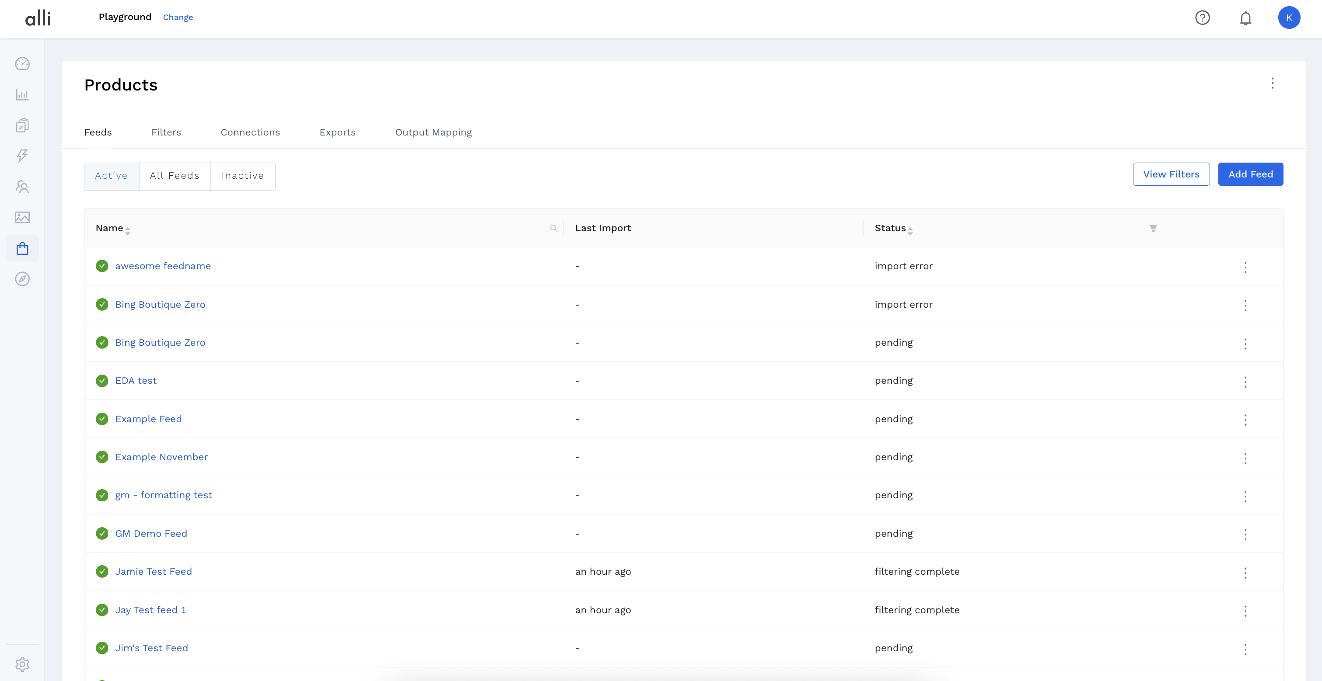Image resolution: width=1322 pixels, height=681 pixels.
Task: Open row menu for awesome feedname
Action: coord(1245,267)
